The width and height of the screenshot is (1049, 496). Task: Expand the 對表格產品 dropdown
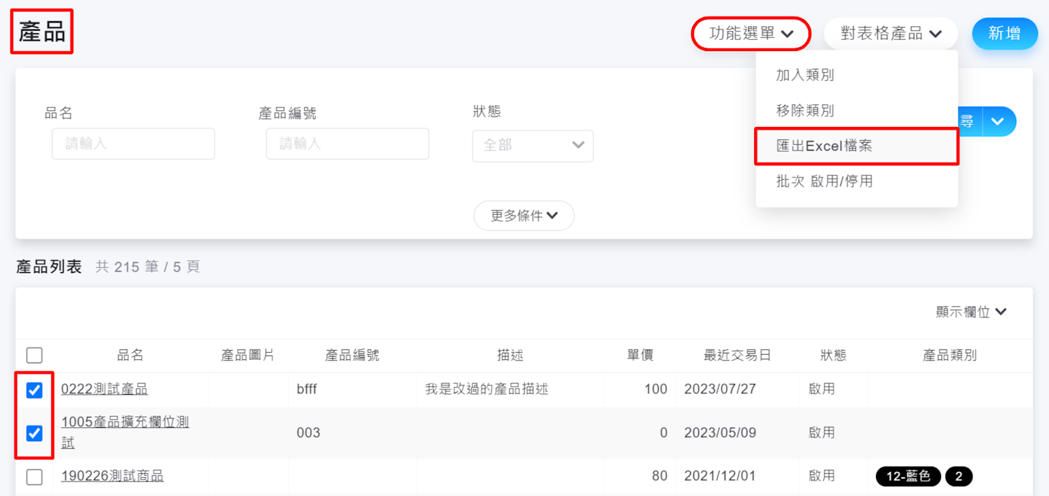click(890, 33)
